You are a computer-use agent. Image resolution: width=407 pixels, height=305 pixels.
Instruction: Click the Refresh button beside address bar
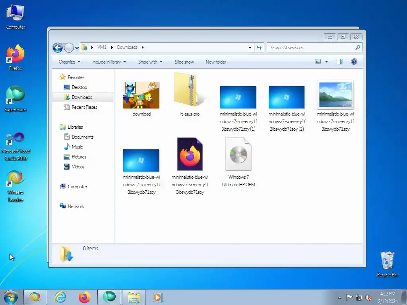[259, 48]
